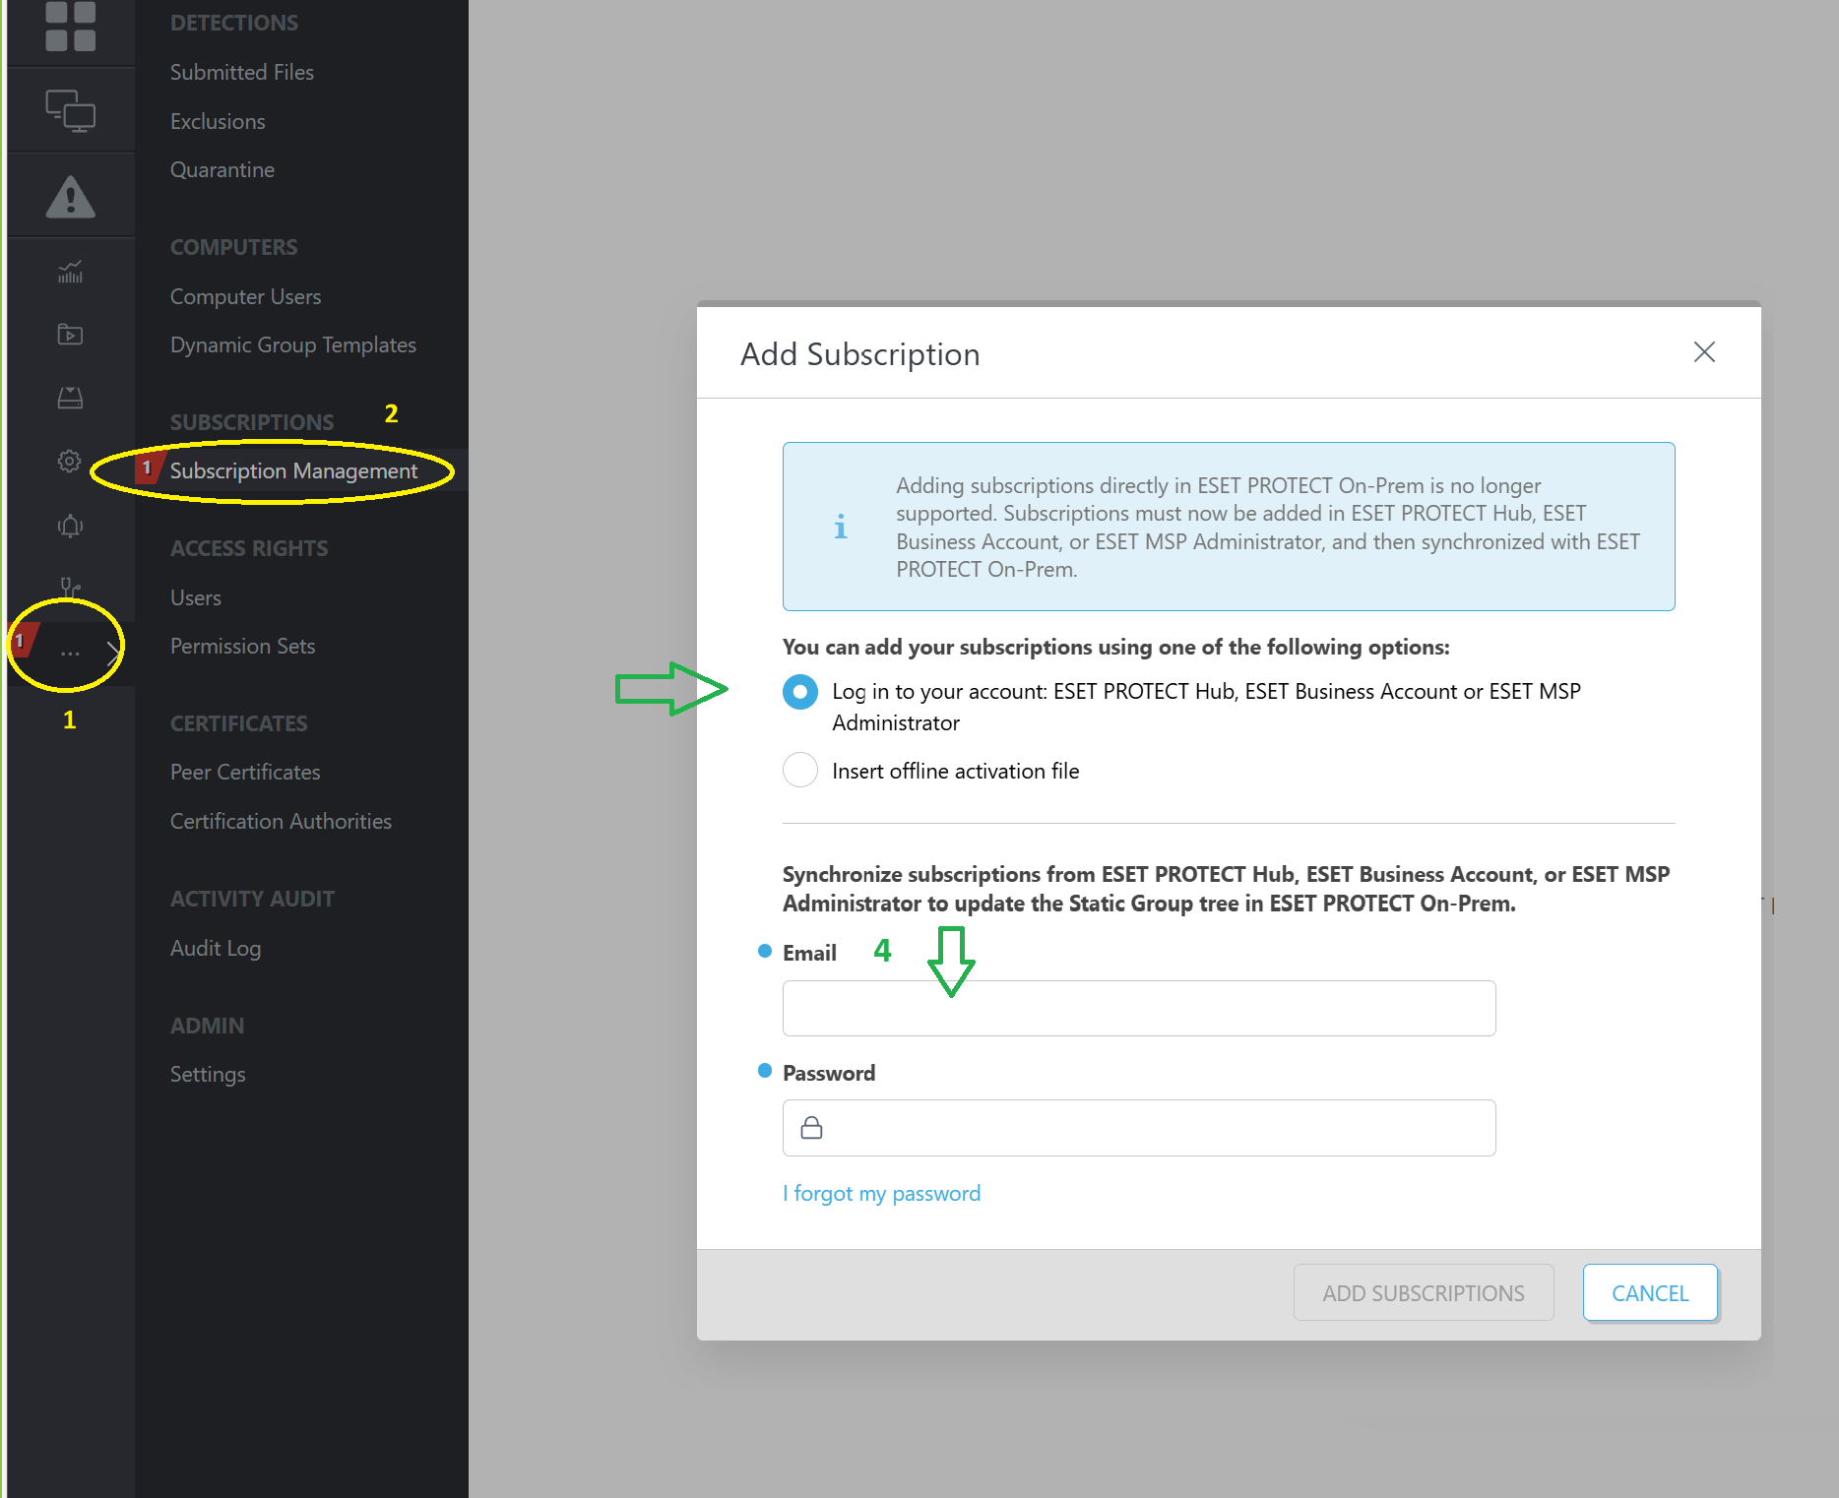Open the Installers box icon
Image resolution: width=1839 pixels, height=1498 pixels.
70,398
